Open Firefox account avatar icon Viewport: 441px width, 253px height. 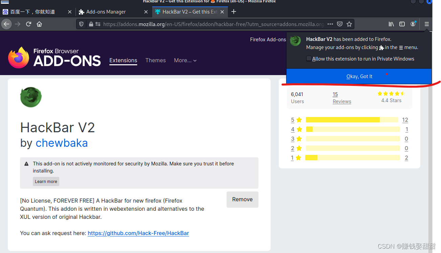pos(413,24)
